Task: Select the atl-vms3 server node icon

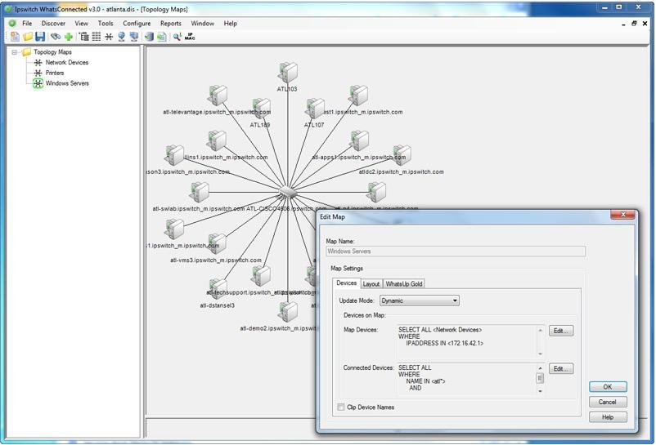Action: pos(217,244)
